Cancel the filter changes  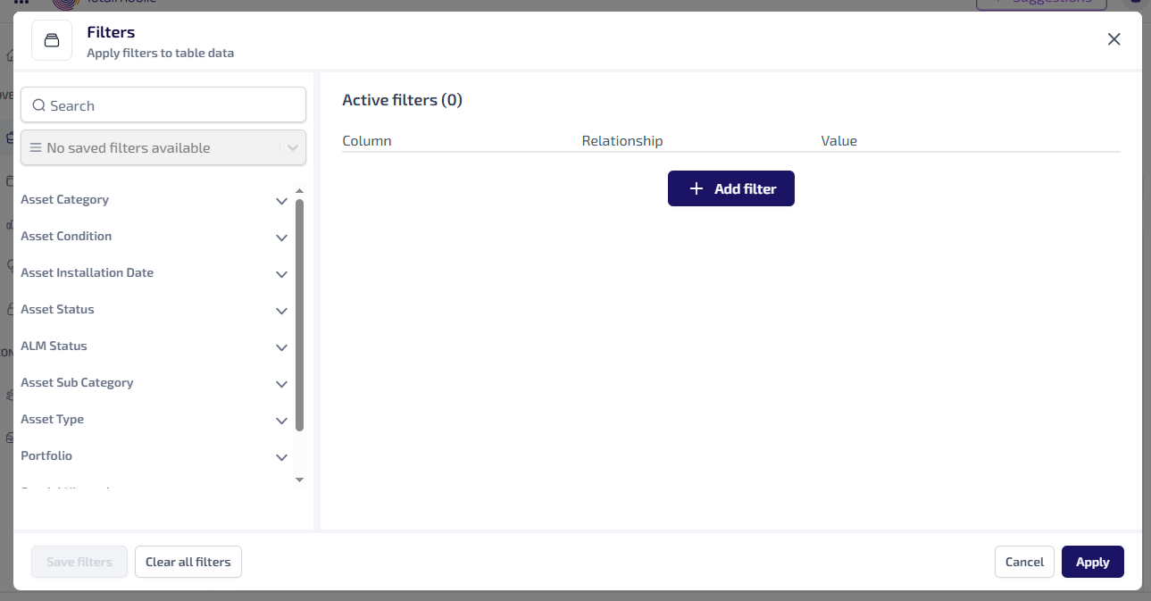[1024, 562]
